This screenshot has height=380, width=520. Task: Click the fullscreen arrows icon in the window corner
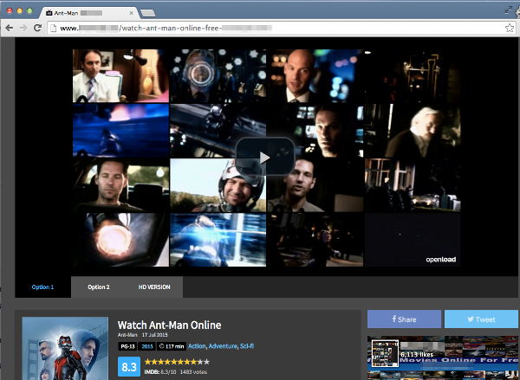pos(508,10)
